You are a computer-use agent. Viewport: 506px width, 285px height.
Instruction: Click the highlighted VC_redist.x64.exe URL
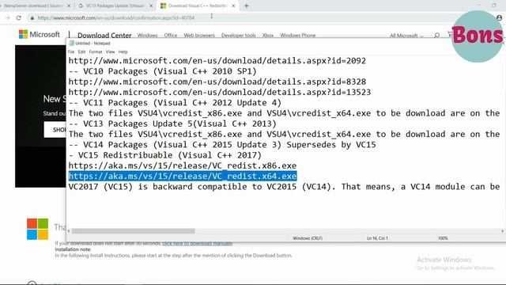[x=183, y=176]
